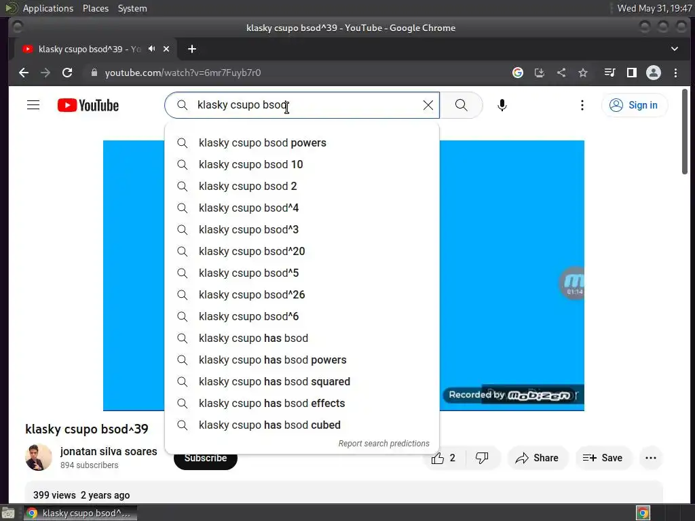
Task: Choose suggestion klasky csupo bsod^4
Action: point(302,208)
